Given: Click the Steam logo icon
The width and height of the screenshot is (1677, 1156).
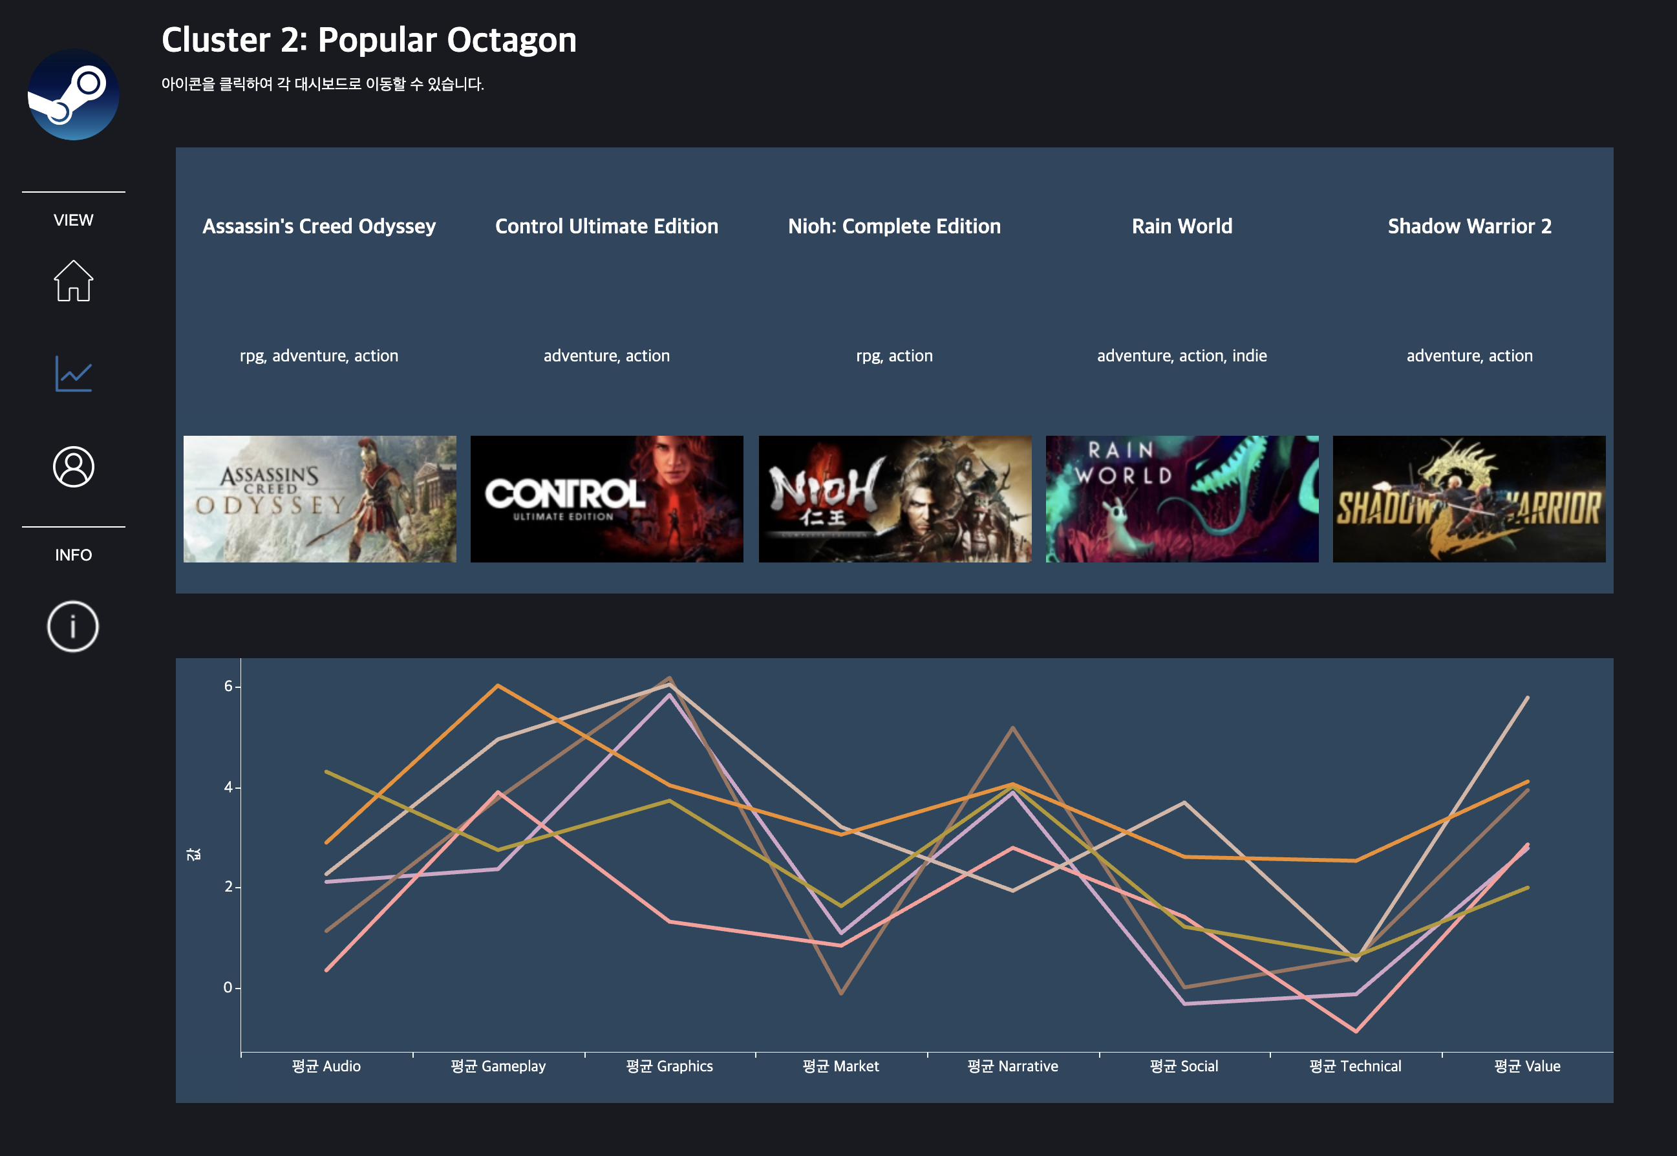Looking at the screenshot, I should 73,95.
